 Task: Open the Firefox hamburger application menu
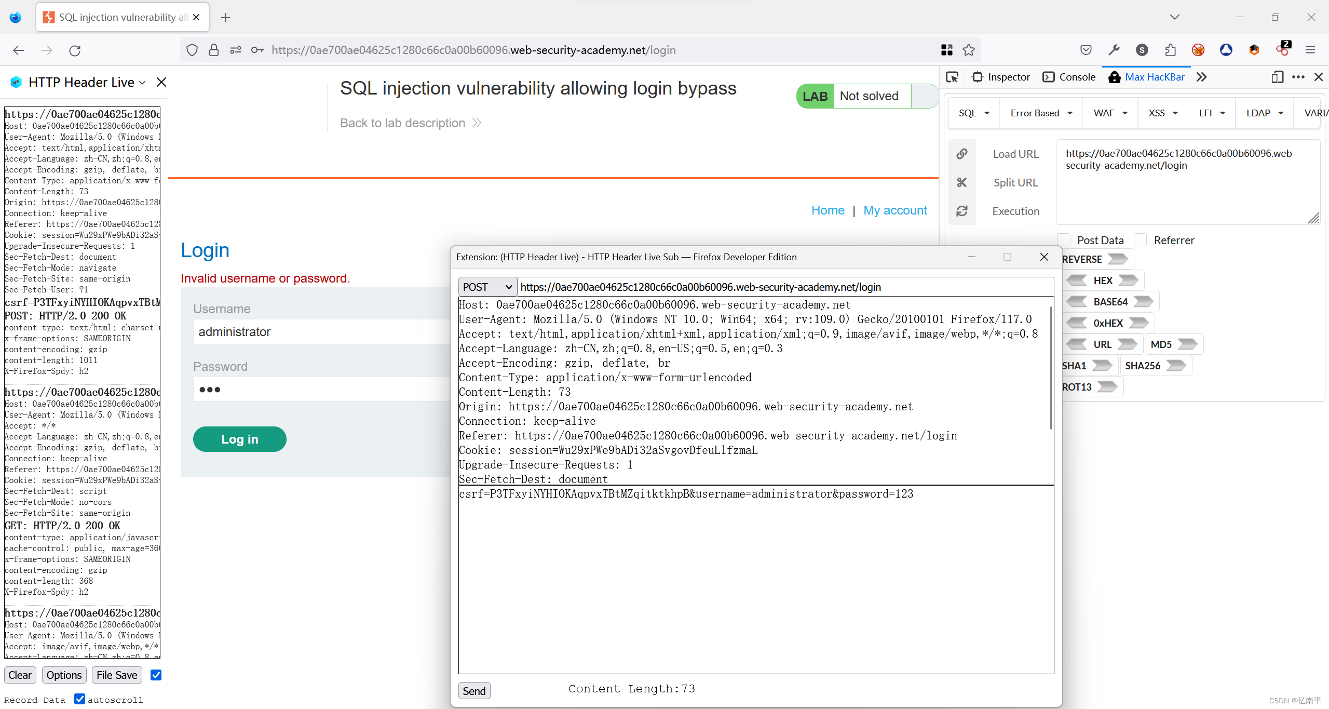pyautogui.click(x=1310, y=50)
